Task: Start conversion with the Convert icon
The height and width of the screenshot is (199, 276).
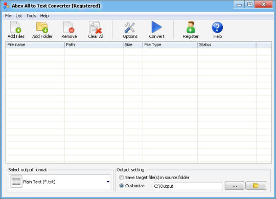Action: click(x=156, y=27)
